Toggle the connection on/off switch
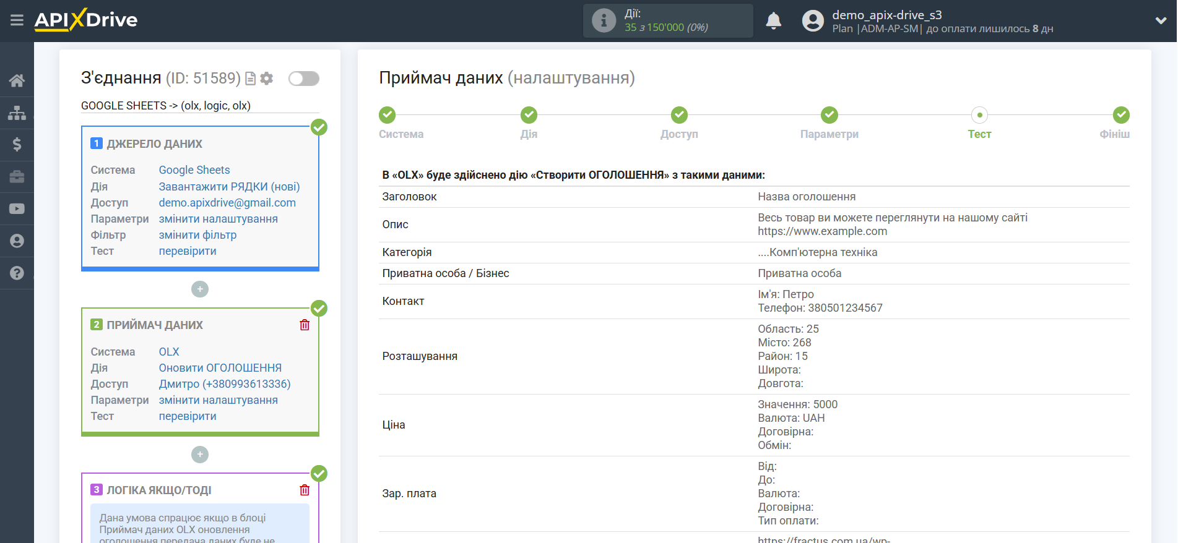The height and width of the screenshot is (543, 1178). pyautogui.click(x=303, y=79)
